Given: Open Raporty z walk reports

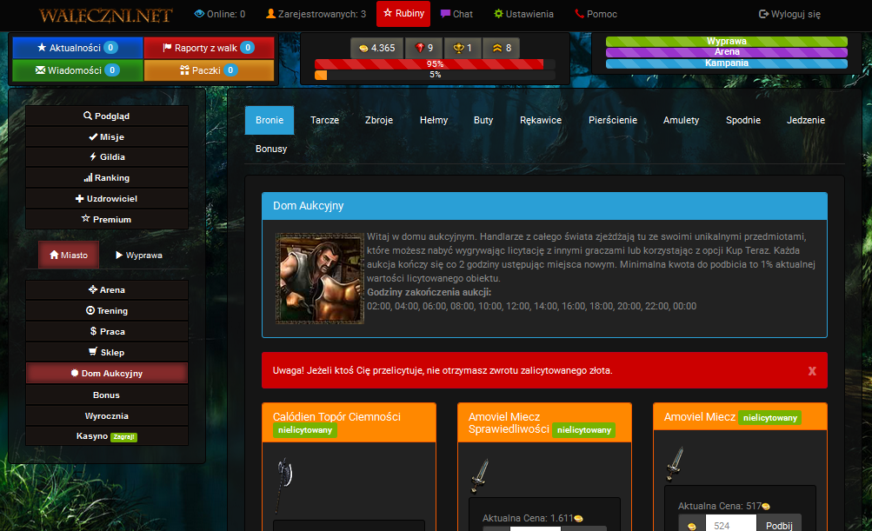Looking at the screenshot, I should 209,48.
